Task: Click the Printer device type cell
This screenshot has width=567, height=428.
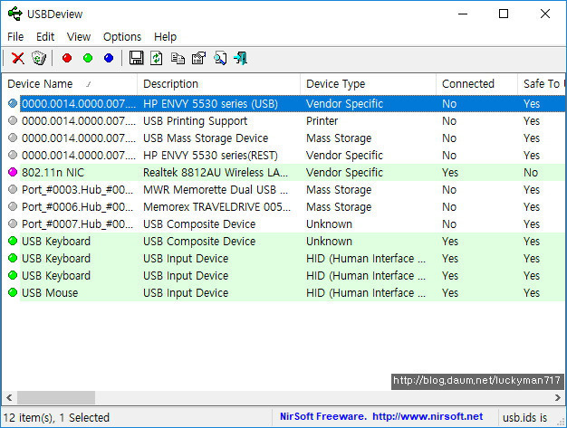Action: click(322, 120)
